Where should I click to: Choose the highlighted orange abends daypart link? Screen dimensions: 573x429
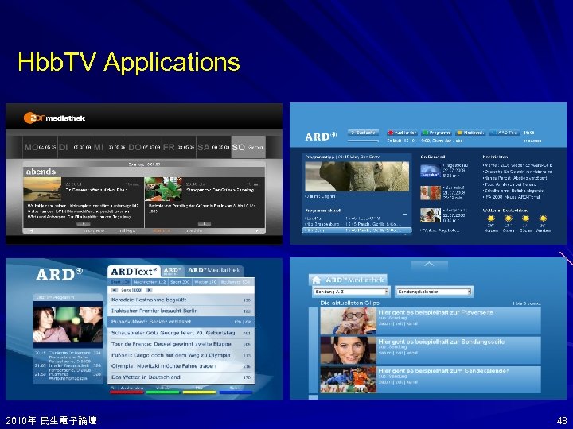click(x=161, y=230)
